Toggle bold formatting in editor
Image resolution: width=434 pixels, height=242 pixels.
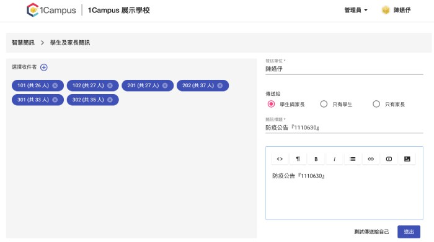click(x=316, y=159)
